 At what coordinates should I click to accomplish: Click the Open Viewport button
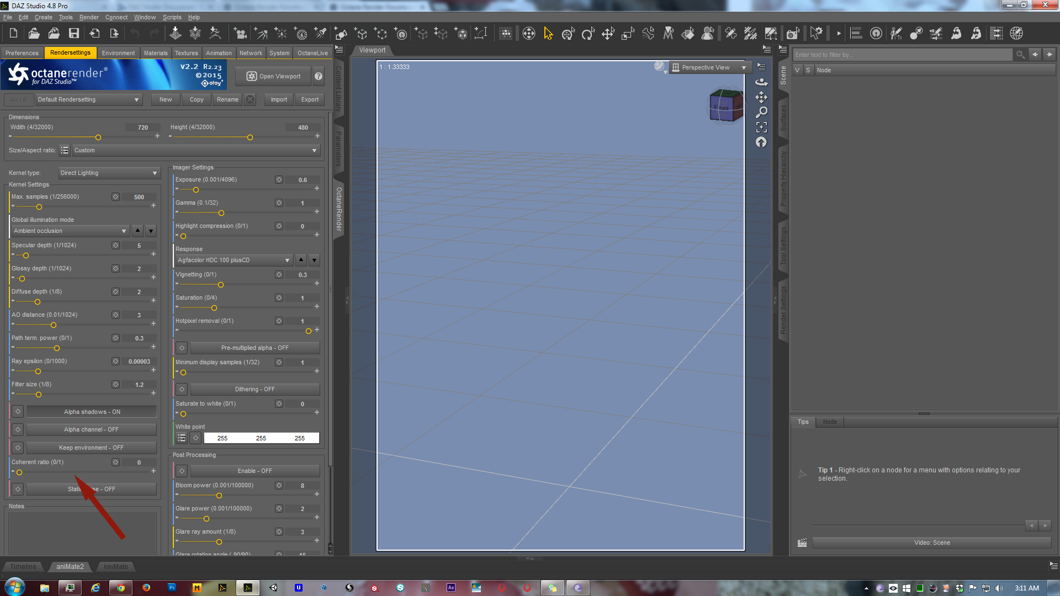tap(273, 76)
